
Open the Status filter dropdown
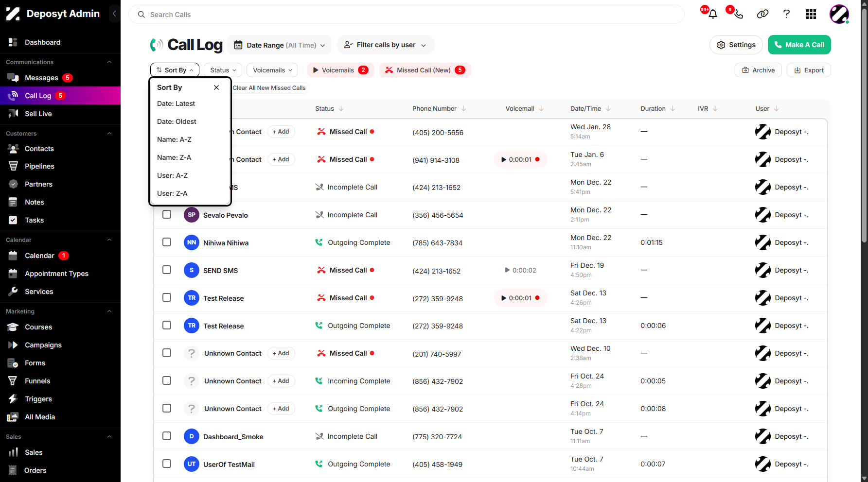pyautogui.click(x=223, y=70)
